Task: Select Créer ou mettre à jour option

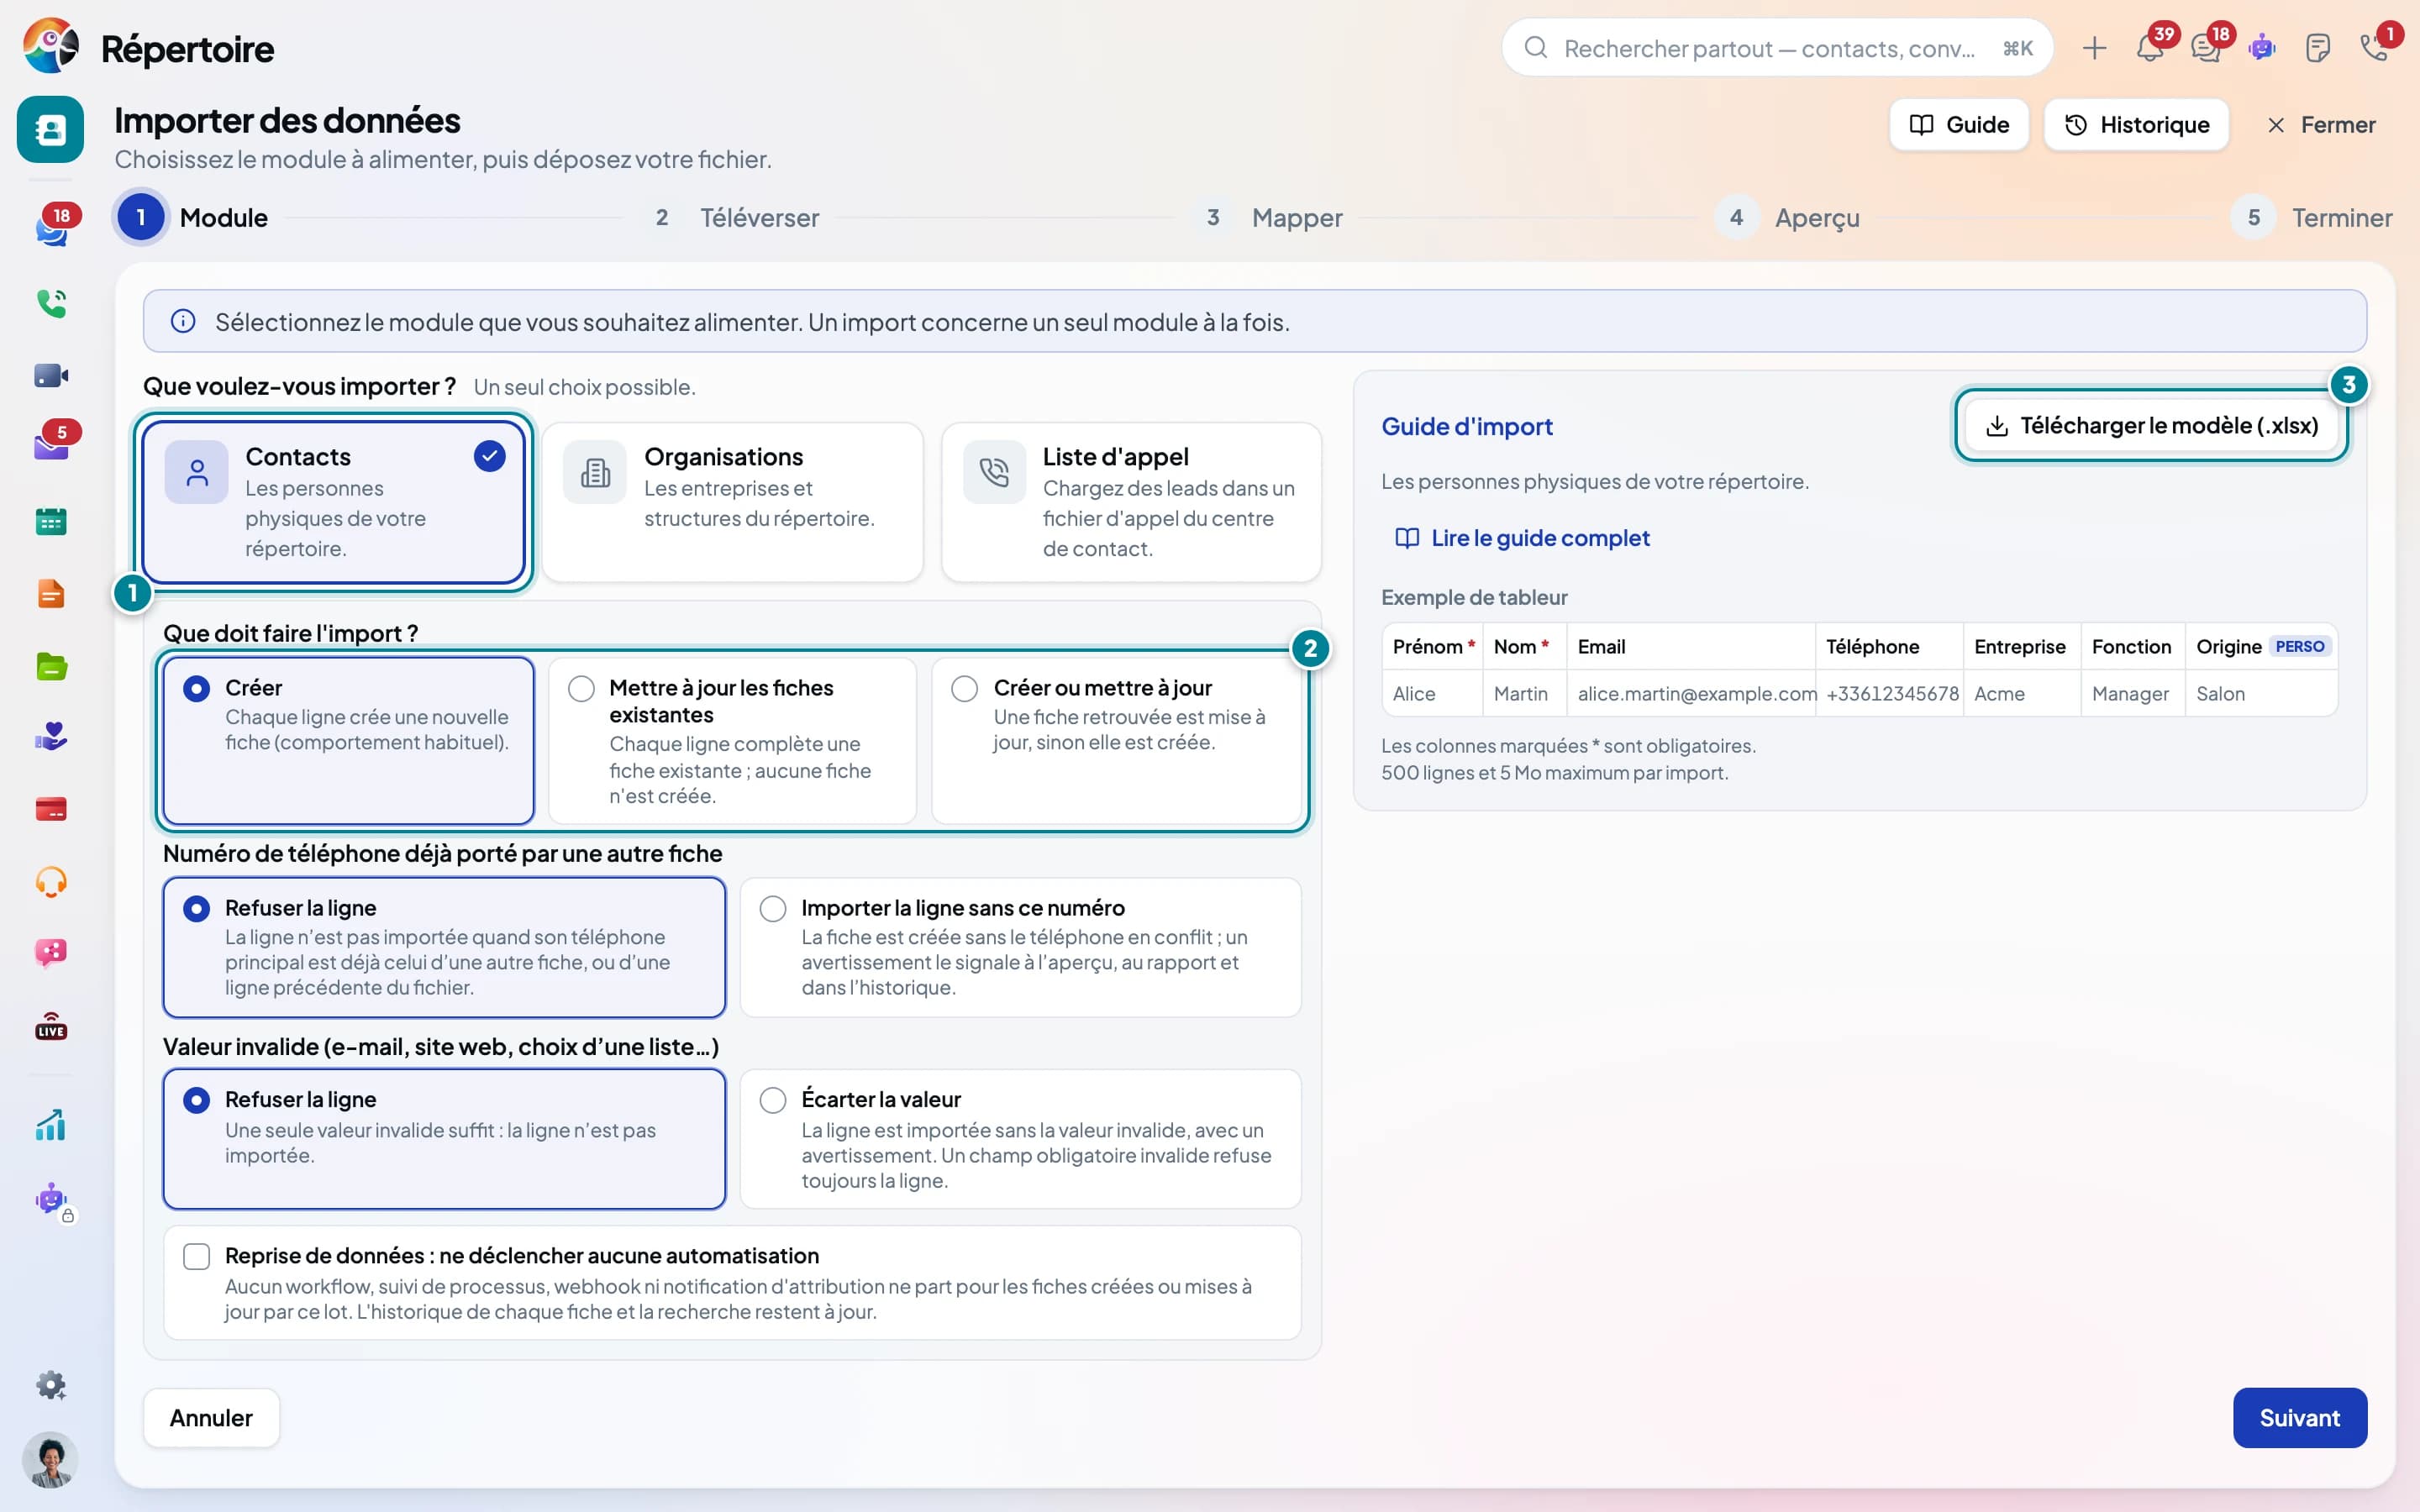Action: coord(1116,741)
